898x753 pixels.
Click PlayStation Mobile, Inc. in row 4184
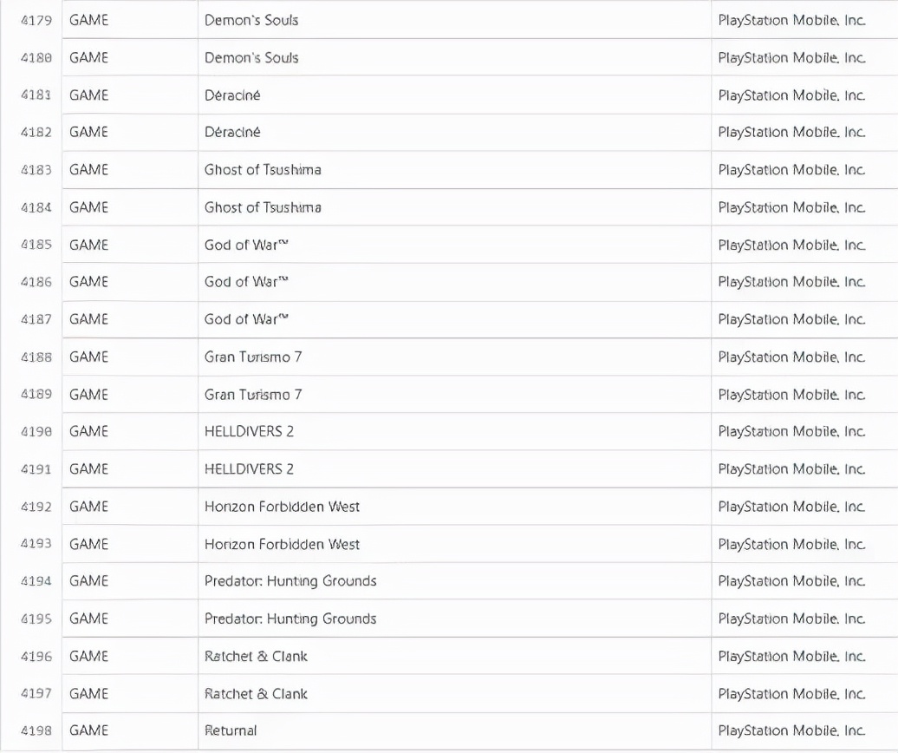pos(791,207)
